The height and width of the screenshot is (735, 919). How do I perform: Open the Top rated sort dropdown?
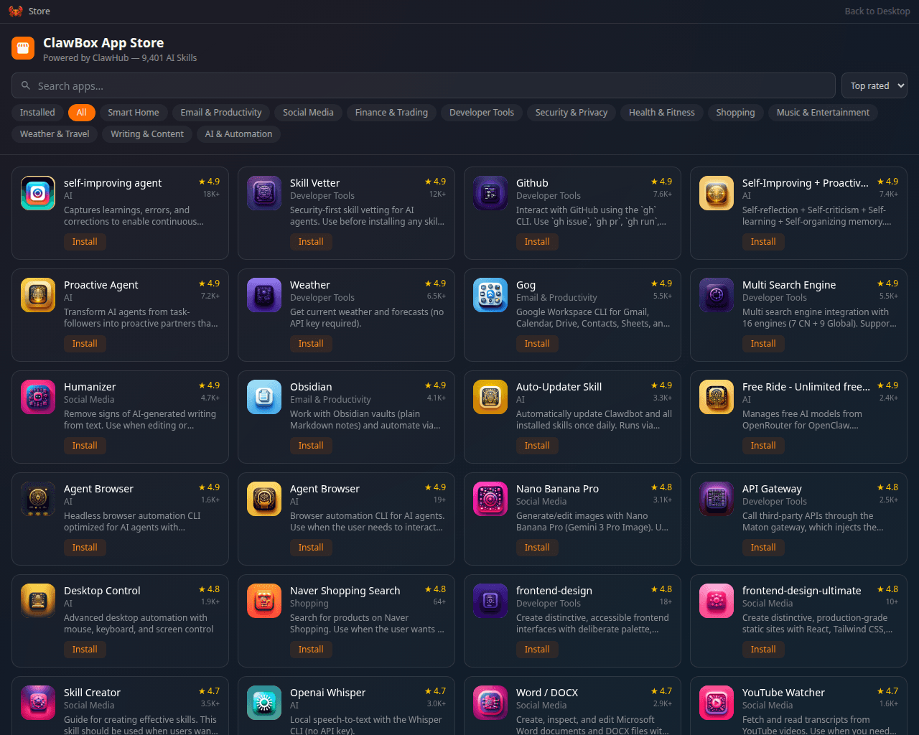(x=874, y=85)
